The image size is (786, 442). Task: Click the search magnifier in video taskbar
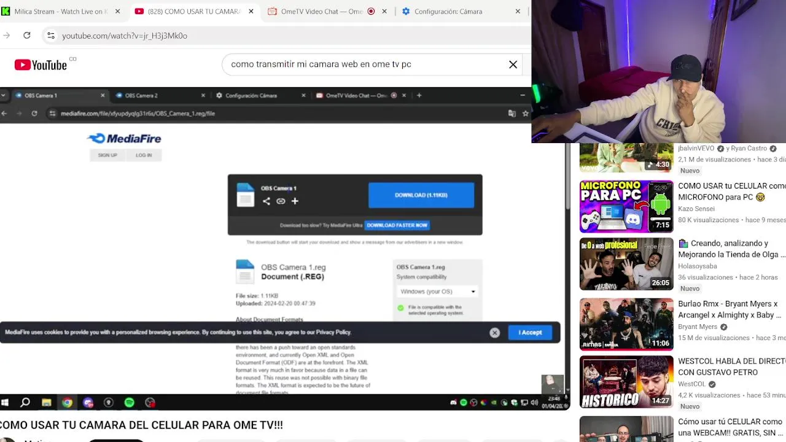(x=25, y=403)
